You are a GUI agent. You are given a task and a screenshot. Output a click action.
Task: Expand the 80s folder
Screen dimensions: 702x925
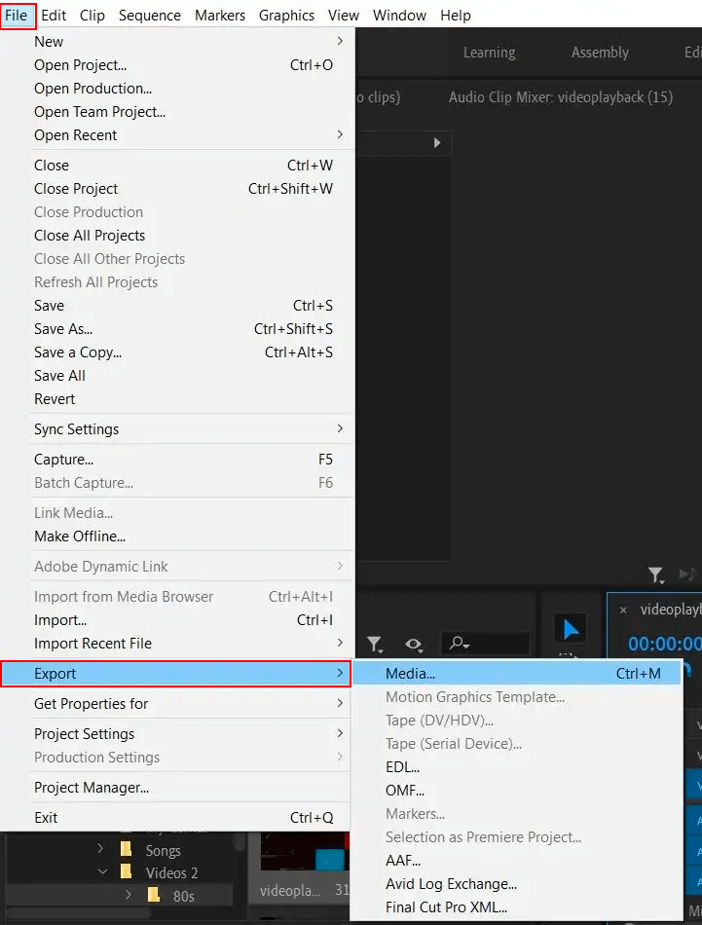[x=128, y=895]
